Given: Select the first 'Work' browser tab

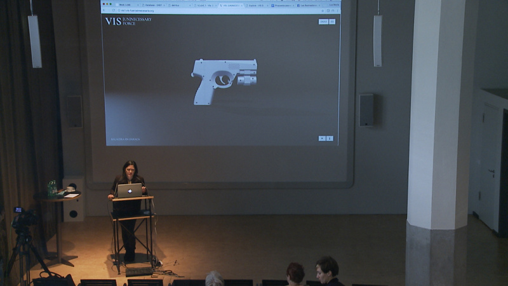Looking at the screenshot, I should pyautogui.click(x=127, y=5).
